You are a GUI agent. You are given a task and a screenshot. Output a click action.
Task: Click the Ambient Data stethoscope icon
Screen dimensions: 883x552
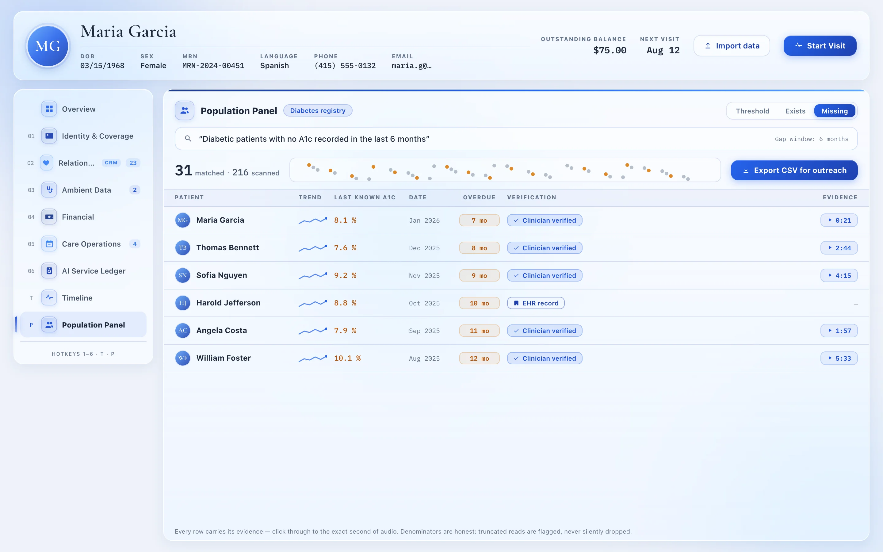[49, 190]
